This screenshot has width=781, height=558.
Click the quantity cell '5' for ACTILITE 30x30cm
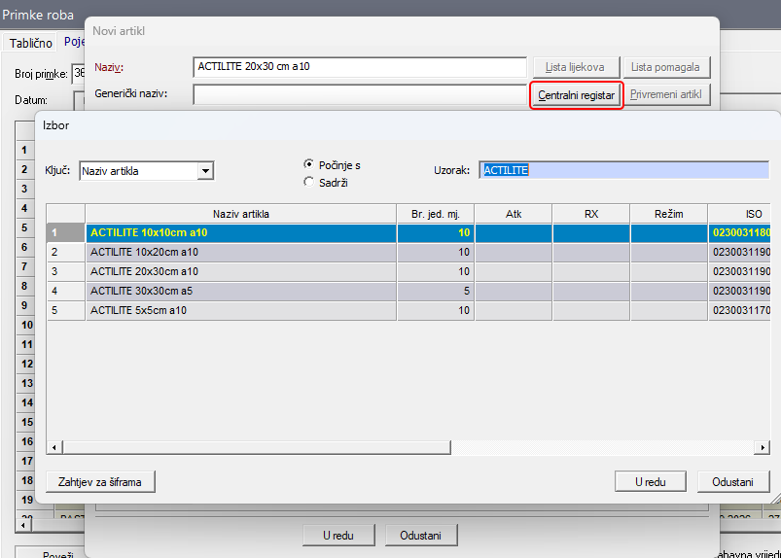(436, 292)
